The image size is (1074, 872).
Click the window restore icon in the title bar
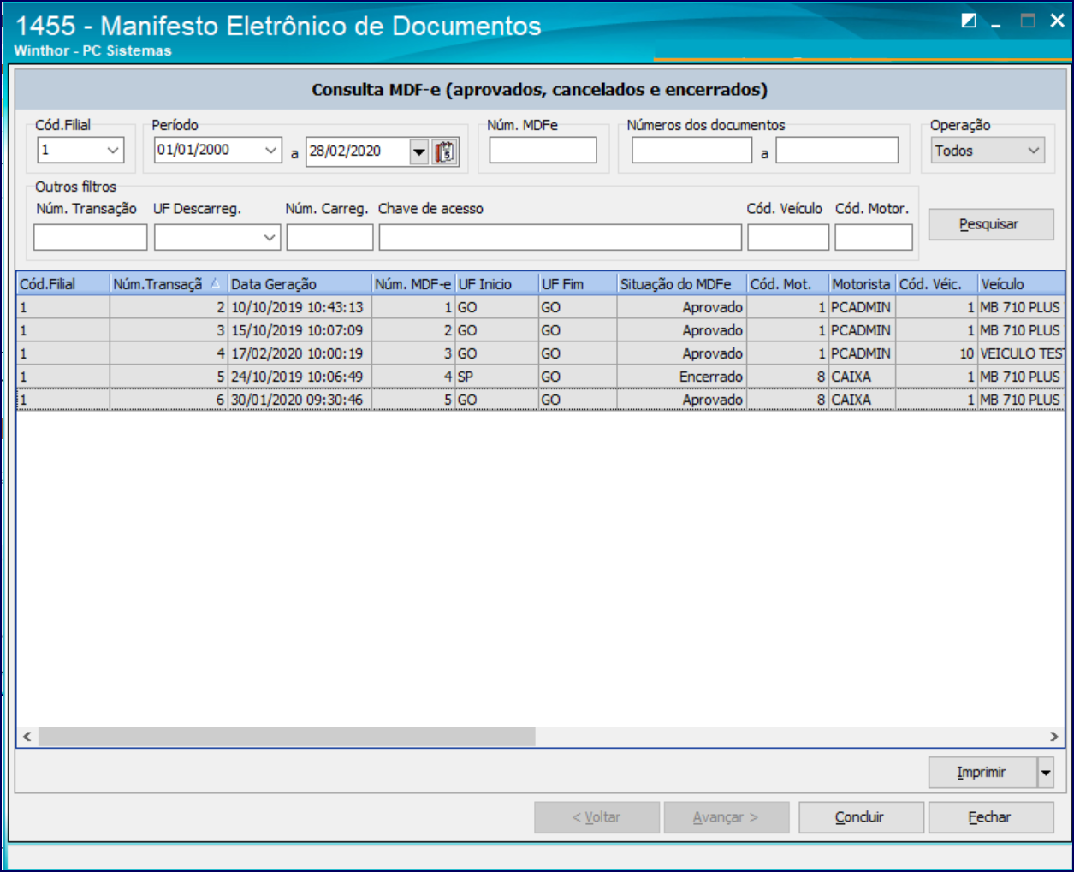pyautogui.click(x=969, y=21)
